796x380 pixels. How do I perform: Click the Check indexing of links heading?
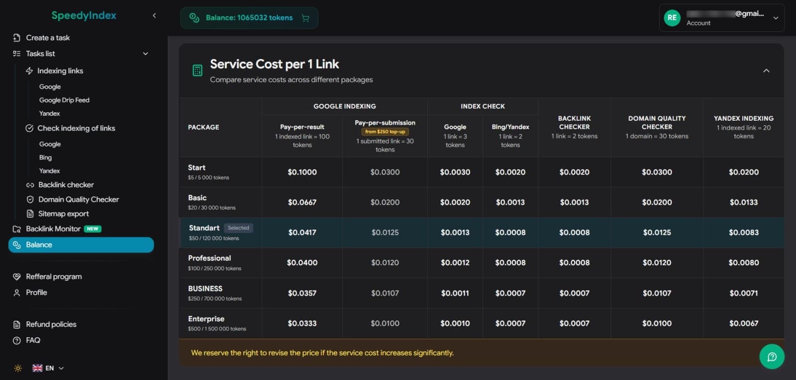point(76,128)
